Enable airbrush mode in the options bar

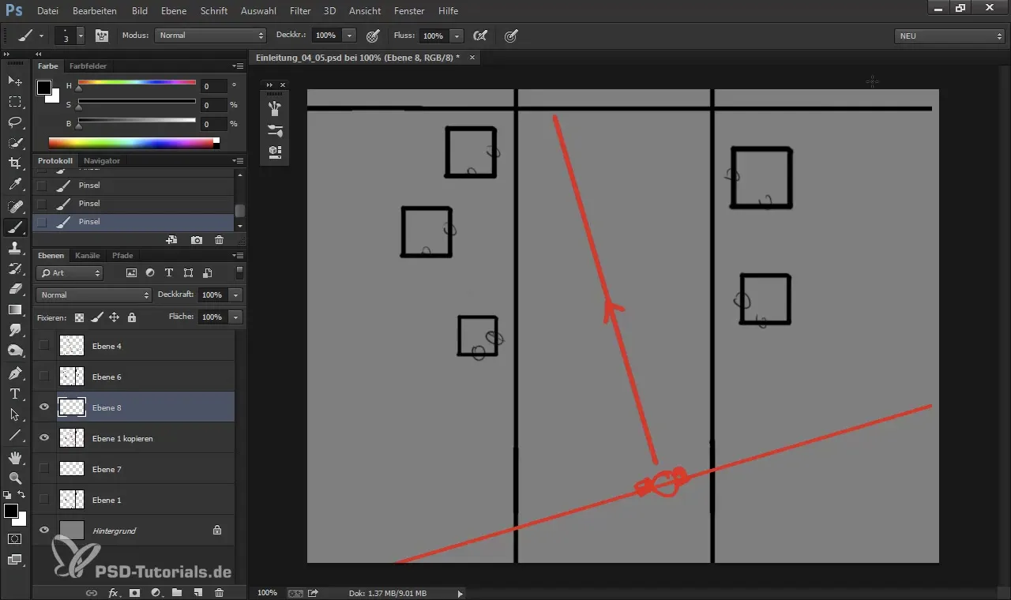click(x=479, y=36)
